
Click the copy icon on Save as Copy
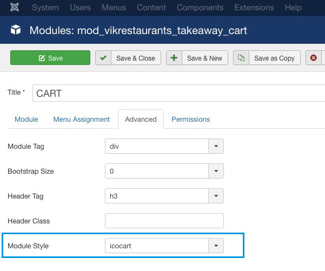tap(241, 58)
